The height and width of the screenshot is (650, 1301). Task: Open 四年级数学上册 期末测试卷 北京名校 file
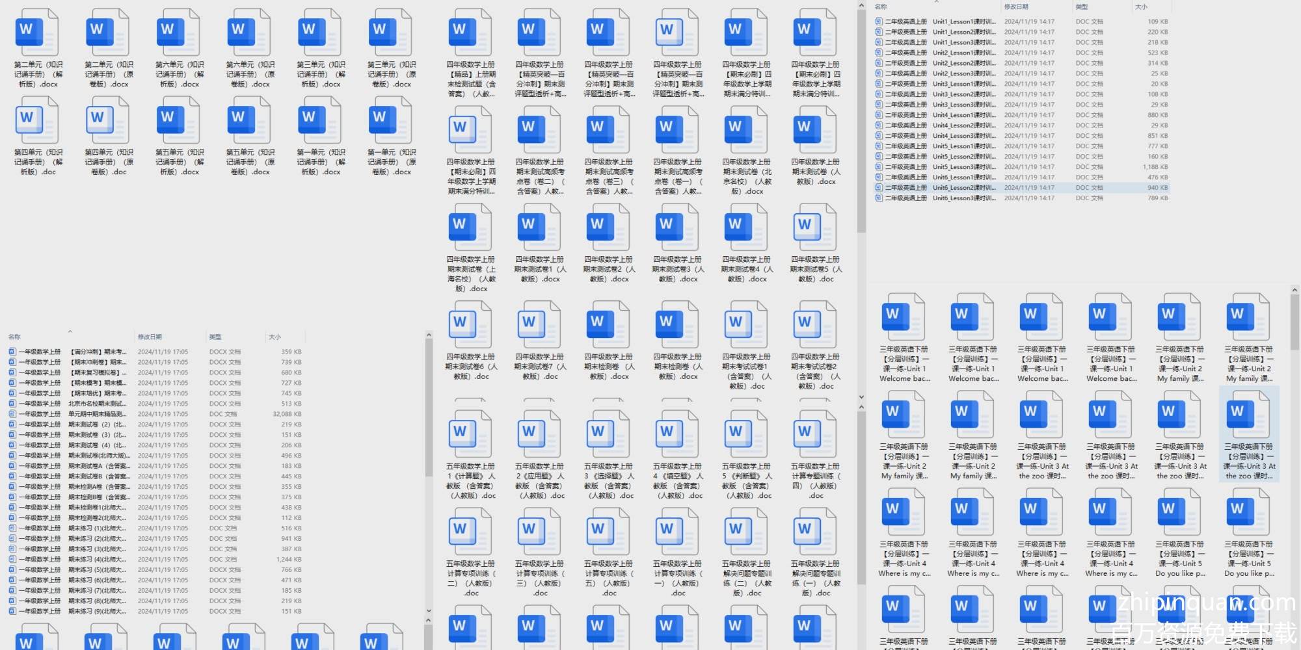pos(747,130)
